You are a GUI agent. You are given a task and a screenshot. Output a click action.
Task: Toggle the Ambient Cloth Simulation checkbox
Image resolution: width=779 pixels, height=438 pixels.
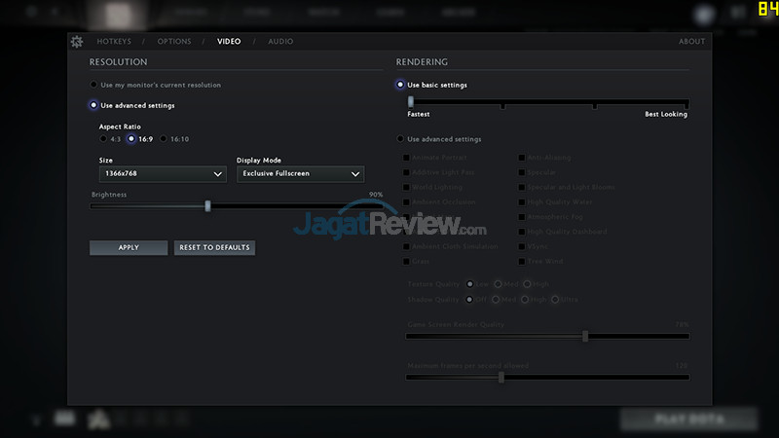[x=406, y=246]
